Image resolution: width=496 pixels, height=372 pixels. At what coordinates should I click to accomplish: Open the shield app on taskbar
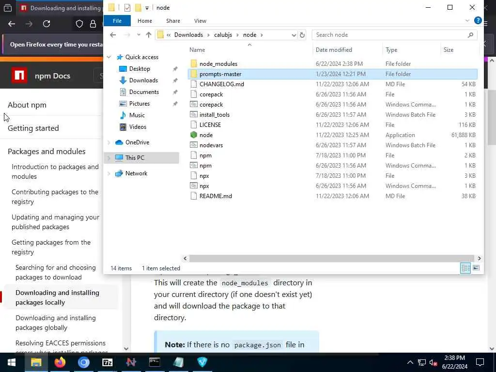coord(202,362)
